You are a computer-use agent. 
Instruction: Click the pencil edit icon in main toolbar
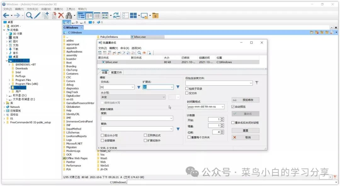click(x=37, y=15)
